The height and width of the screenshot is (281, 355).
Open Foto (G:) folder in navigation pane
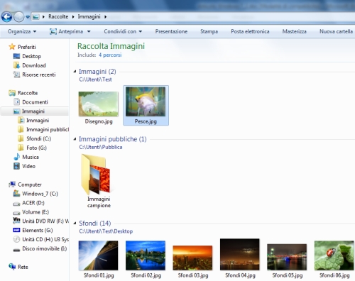point(33,148)
